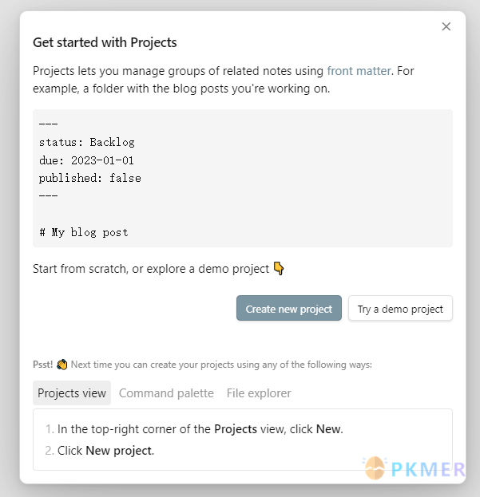Click the PKMER watermark text

coord(428,470)
